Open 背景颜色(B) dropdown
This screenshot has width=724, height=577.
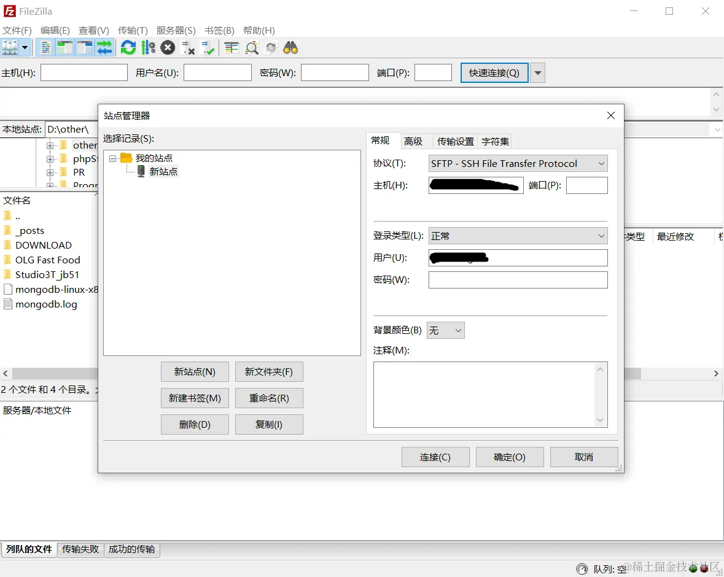point(446,330)
